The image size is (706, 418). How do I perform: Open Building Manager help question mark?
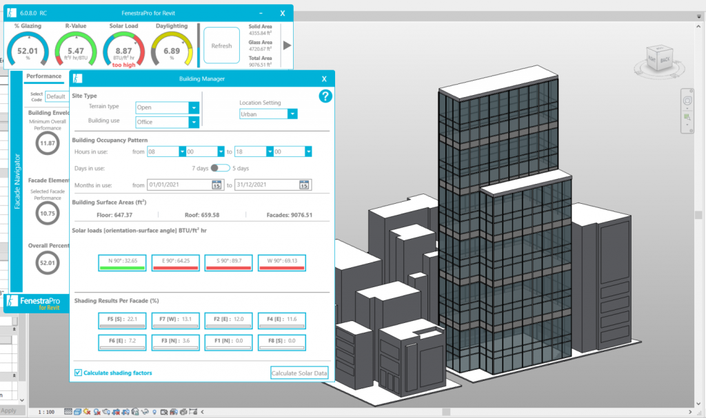point(325,96)
